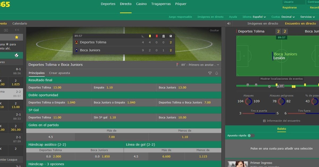Toggle the Apuesta rápida switch
Image resolution: width=319 pixels, height=167 pixels.
tap(251, 136)
